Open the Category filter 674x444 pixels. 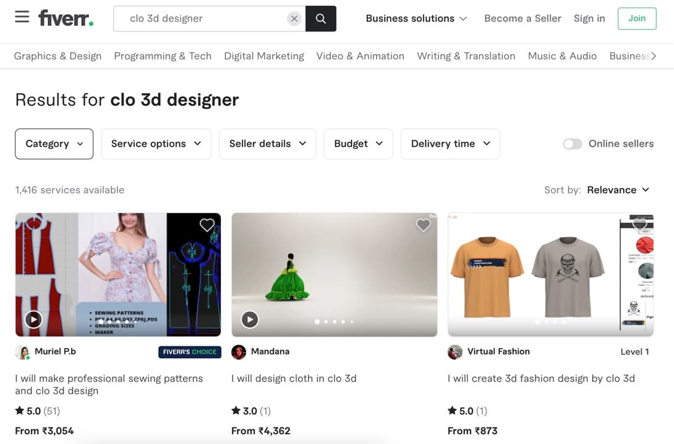pos(54,143)
